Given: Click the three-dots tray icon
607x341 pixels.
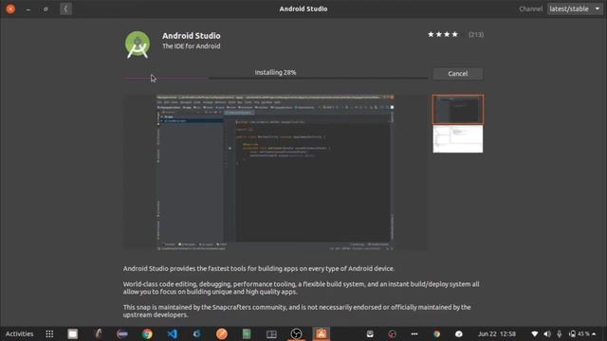Looking at the screenshot, I should click(x=414, y=333).
